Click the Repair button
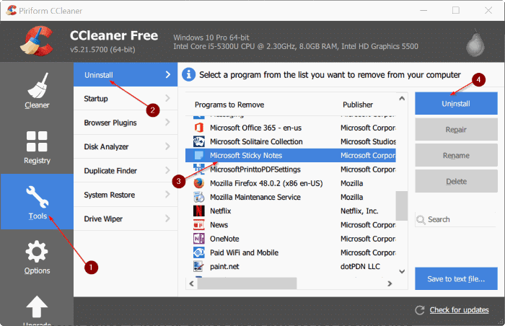 (x=456, y=130)
